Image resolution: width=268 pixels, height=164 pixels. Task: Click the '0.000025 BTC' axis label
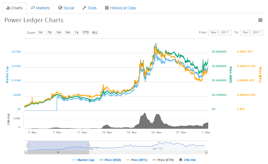pos(246,95)
